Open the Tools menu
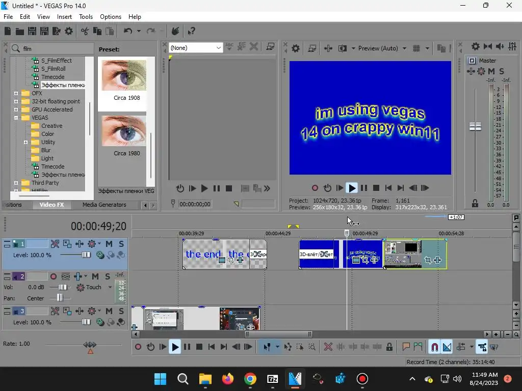 tap(86, 17)
